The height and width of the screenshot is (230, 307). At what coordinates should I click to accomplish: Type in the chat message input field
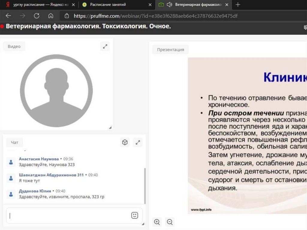click(x=69, y=216)
